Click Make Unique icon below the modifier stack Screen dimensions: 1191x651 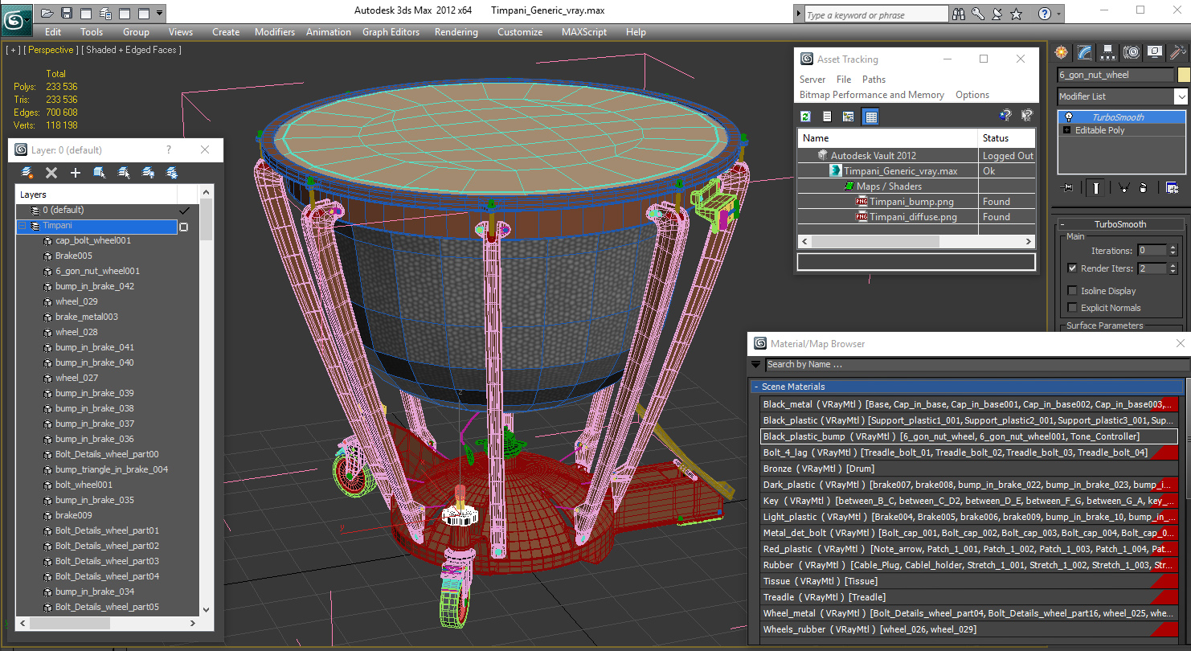coord(1123,188)
